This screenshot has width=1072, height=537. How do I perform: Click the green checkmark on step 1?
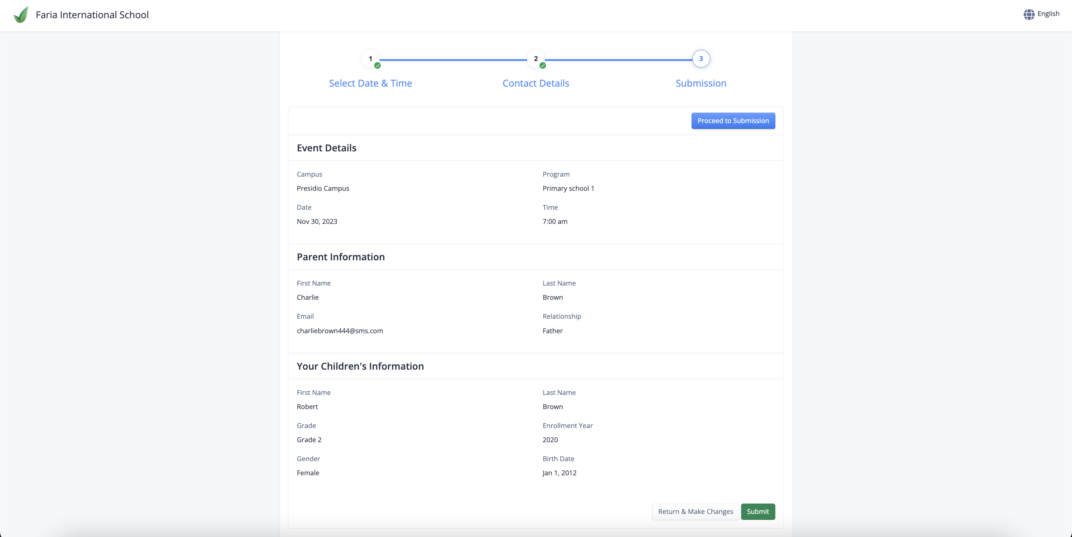point(377,65)
